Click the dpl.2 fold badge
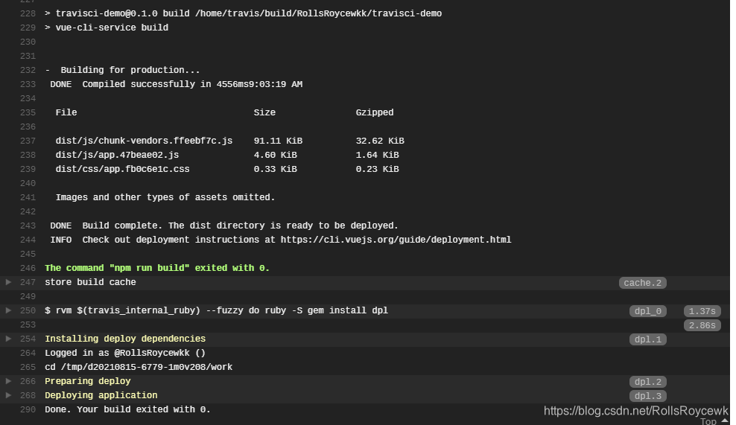 (648, 382)
